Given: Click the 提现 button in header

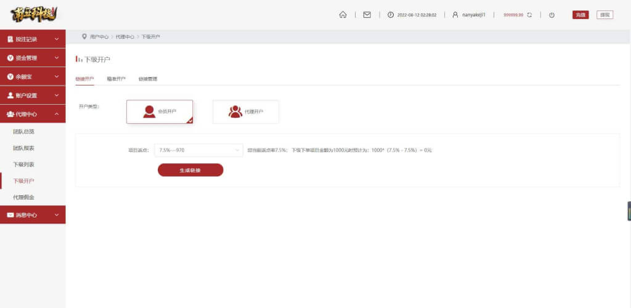Looking at the screenshot, I should pyautogui.click(x=605, y=15).
